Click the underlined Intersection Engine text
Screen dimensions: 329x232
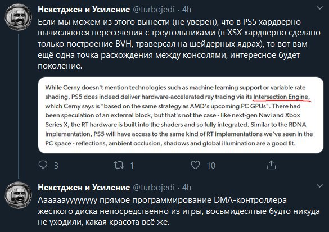tap(281, 97)
